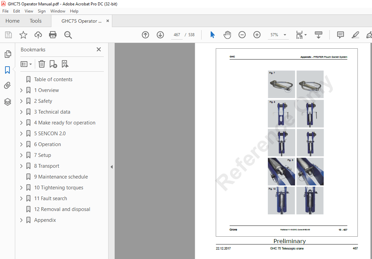Screen dimensions: 372x259
Task: Delete the selected bookmark
Action: [41, 64]
